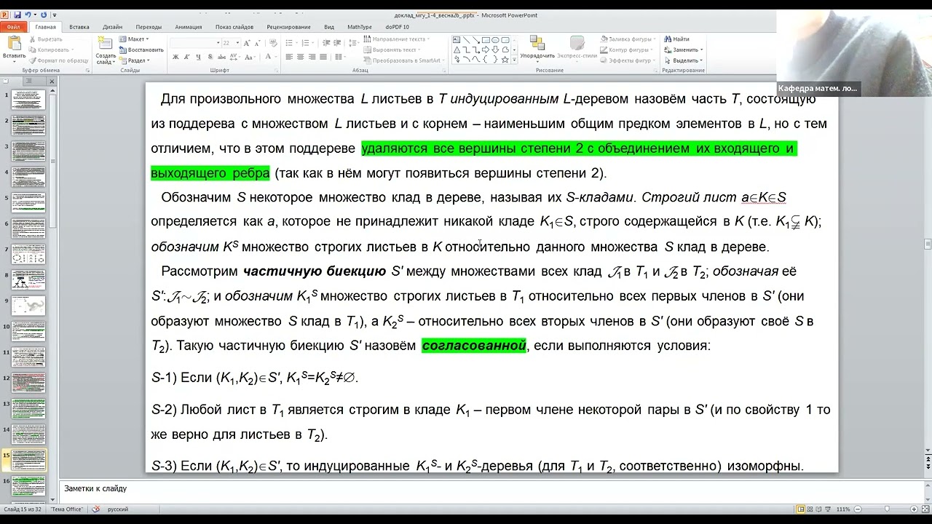Image resolution: width=932 pixels, height=524 pixels.
Task: Center text in paragraph group
Action: click(300, 57)
